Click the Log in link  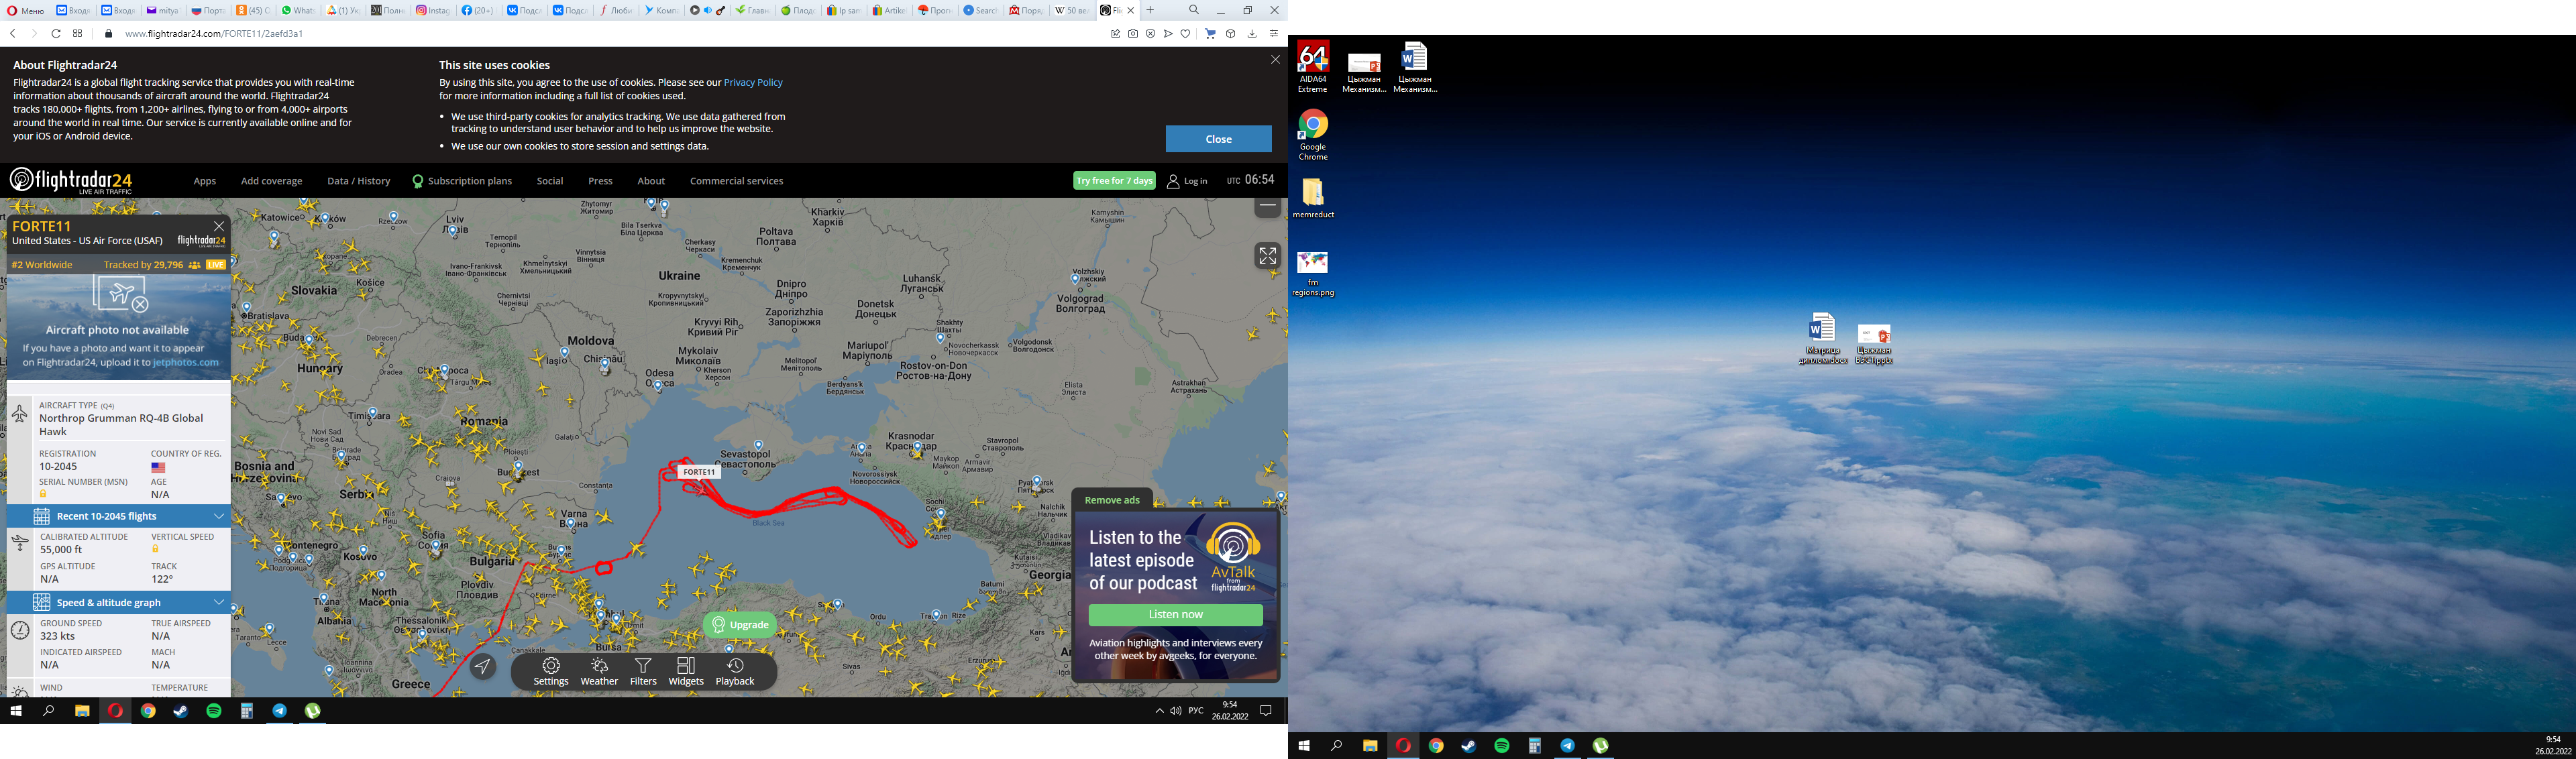click(1187, 181)
